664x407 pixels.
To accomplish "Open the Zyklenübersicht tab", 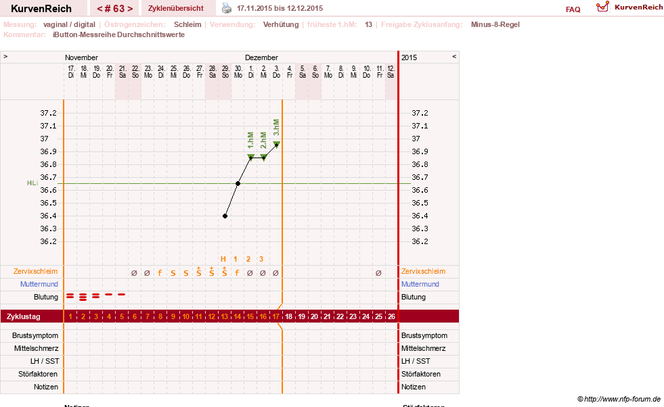I will pos(176,8).
